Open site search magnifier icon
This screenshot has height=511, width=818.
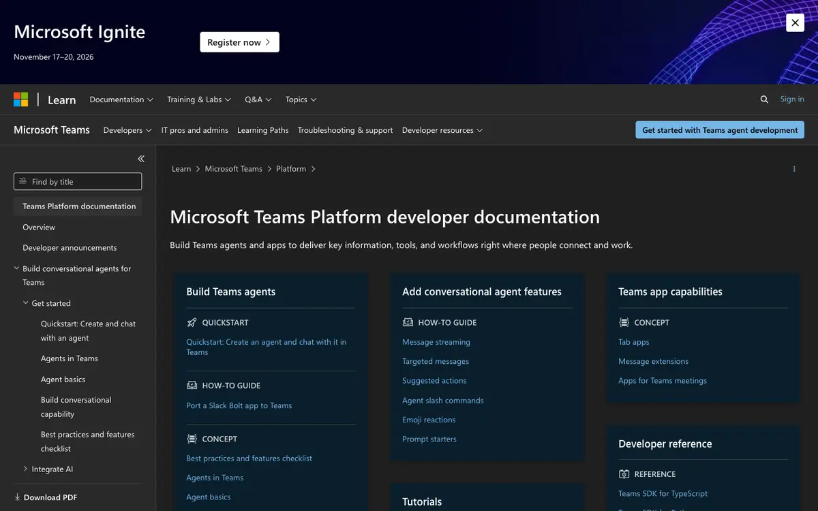click(x=764, y=99)
